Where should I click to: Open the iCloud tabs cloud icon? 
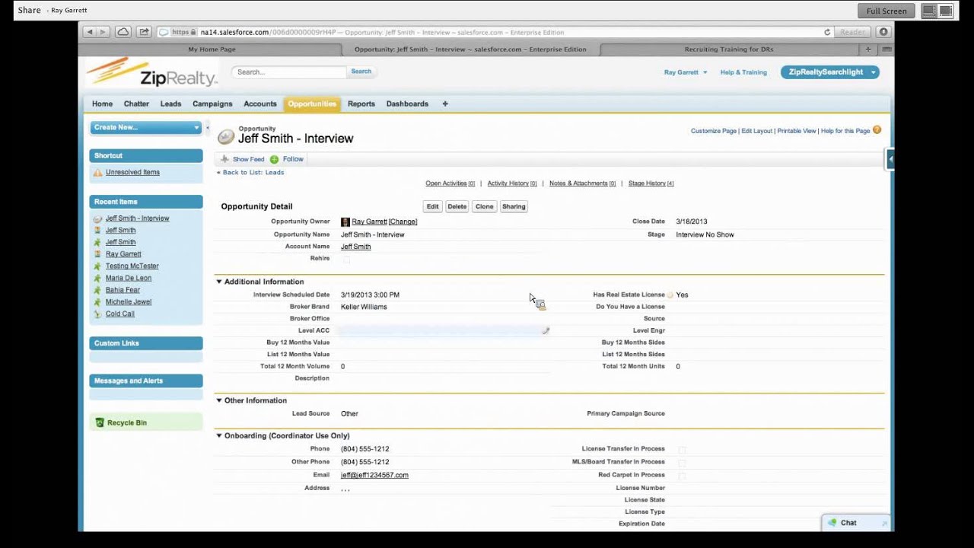(123, 32)
